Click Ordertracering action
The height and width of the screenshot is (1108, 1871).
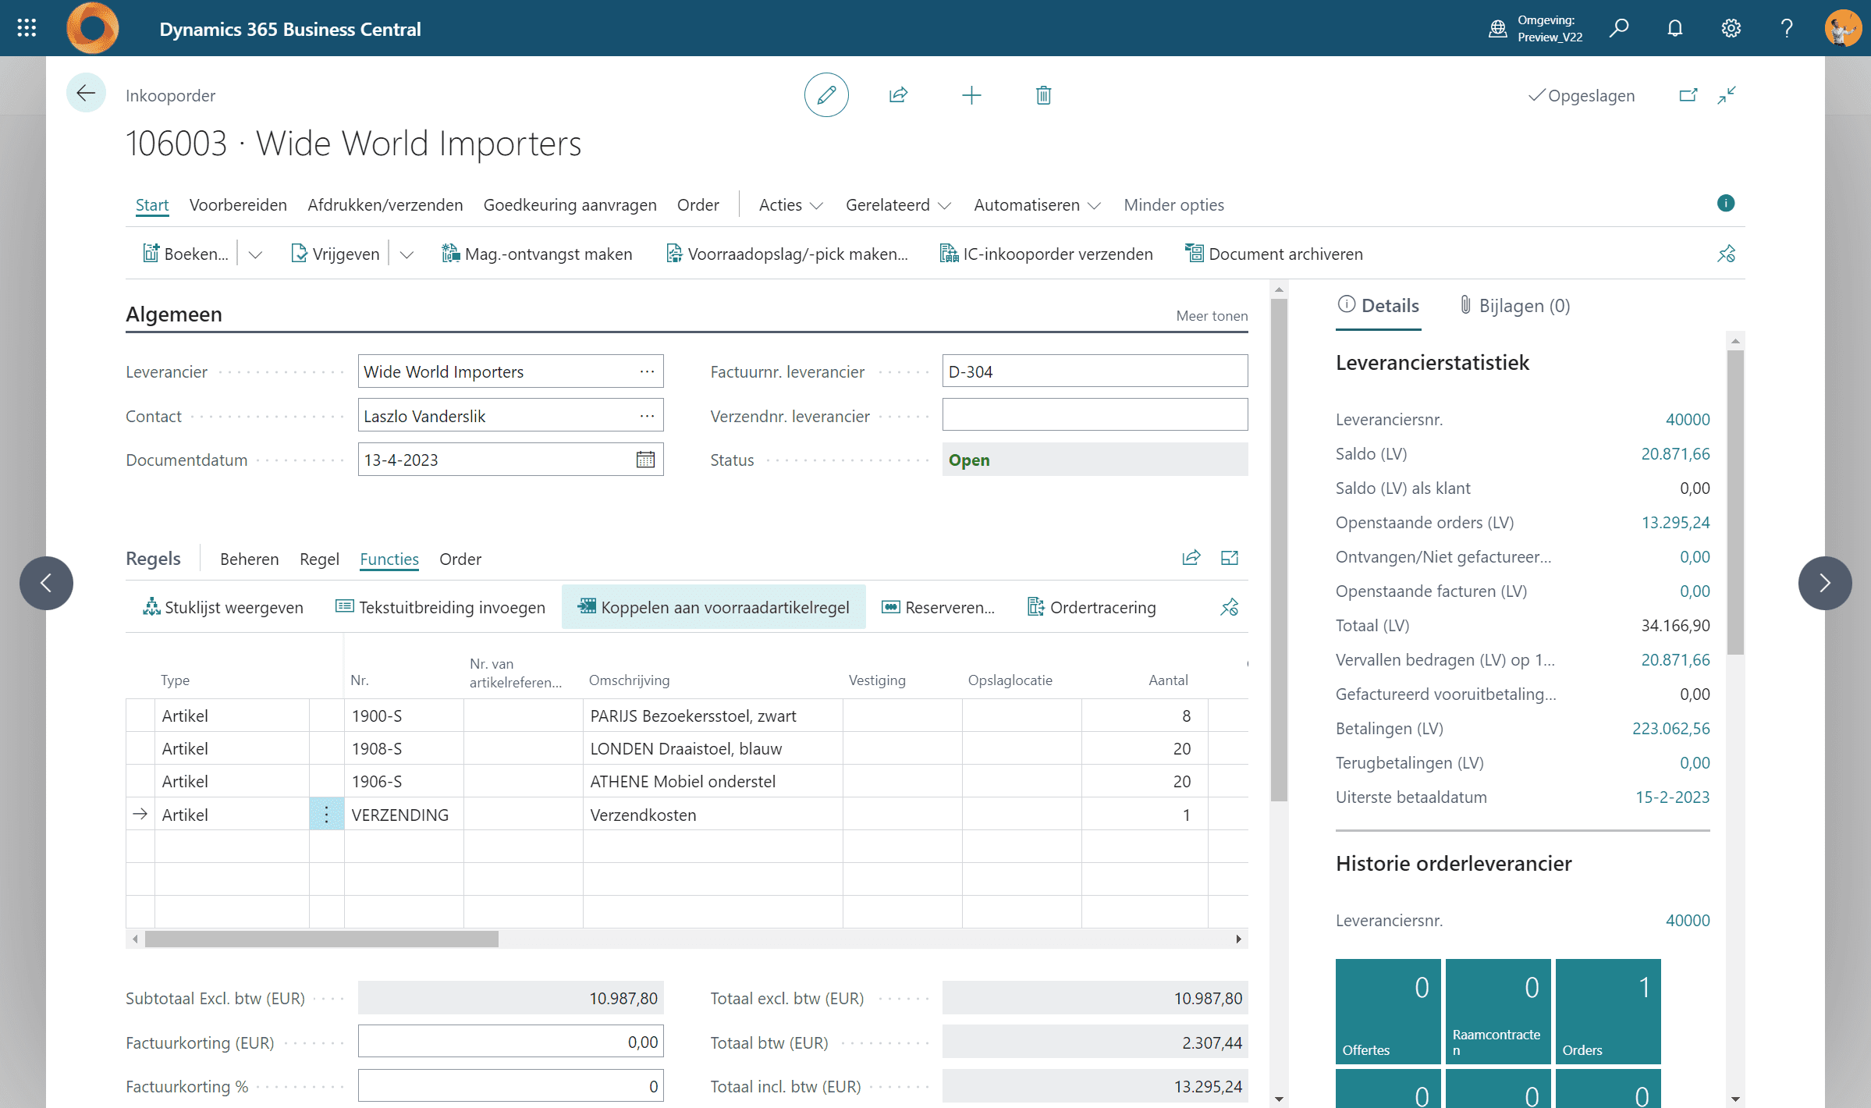pos(1092,607)
